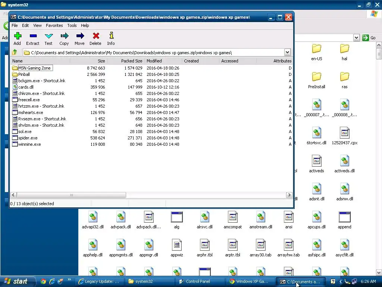This screenshot has width=382, height=287.
Task: Open the Favorites menu
Action: (x=54, y=25)
